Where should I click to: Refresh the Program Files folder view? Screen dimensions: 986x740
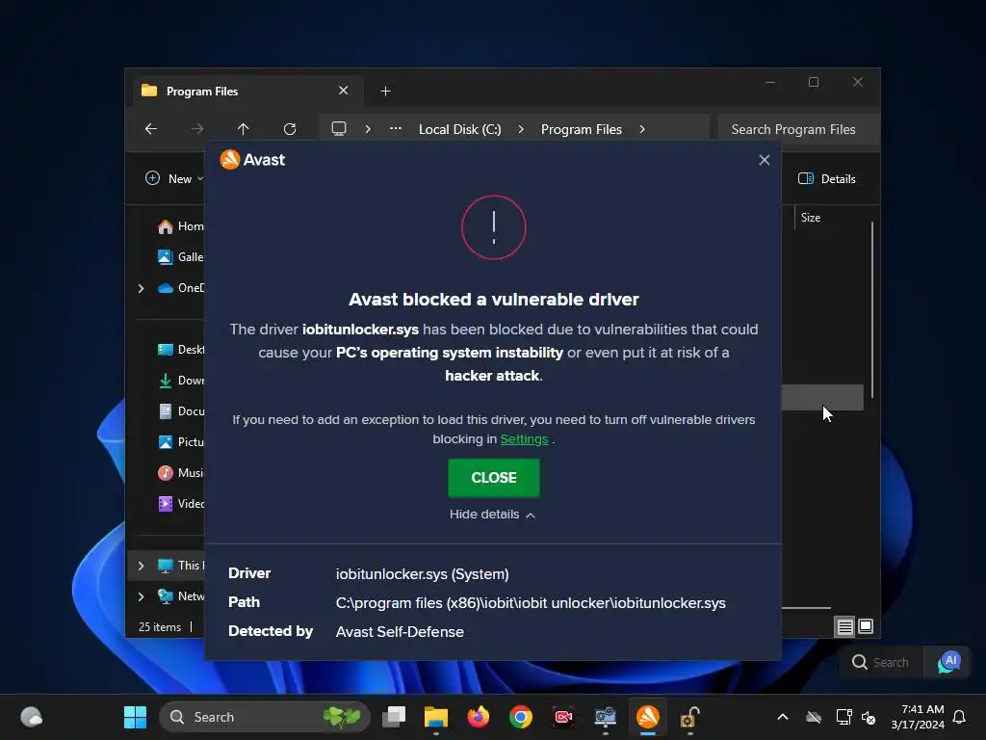289,129
